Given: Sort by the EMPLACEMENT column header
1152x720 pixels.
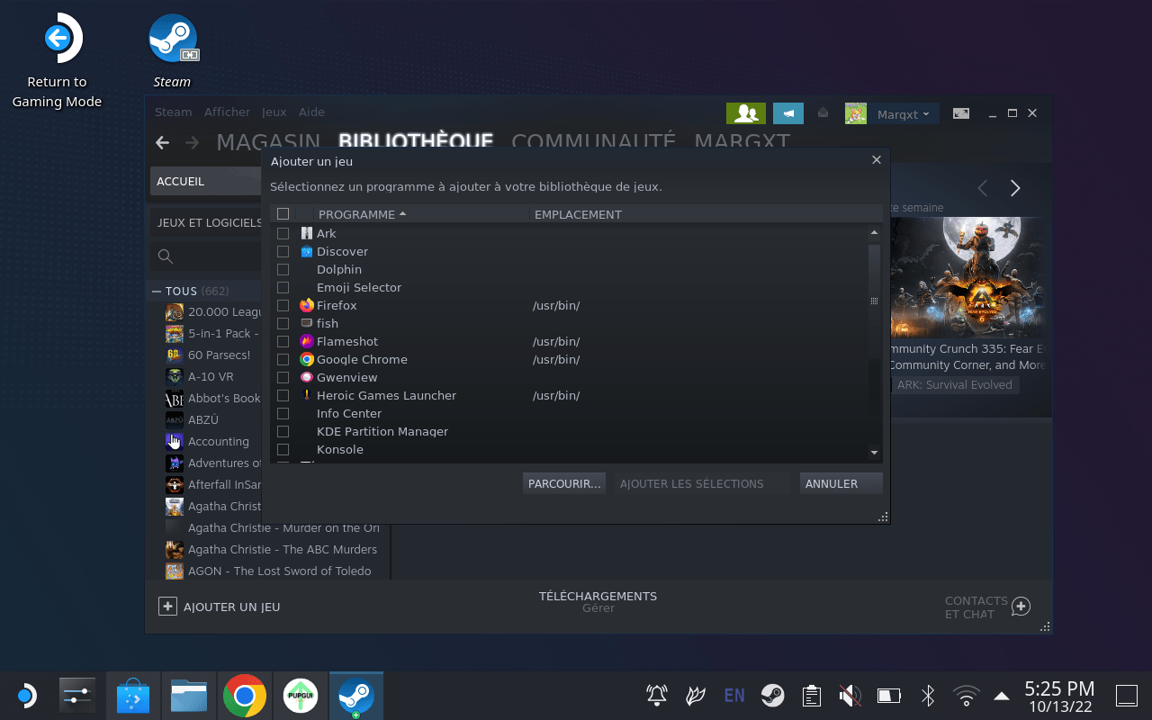Looking at the screenshot, I should coord(578,214).
